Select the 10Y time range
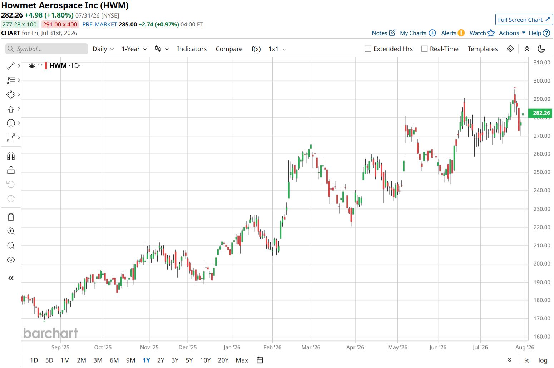554x368 pixels. 205,360
